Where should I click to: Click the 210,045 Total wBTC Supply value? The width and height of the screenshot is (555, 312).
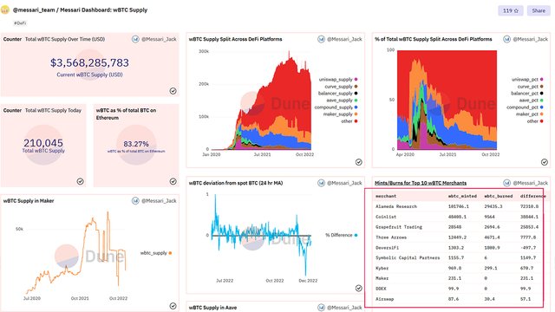pos(43,143)
